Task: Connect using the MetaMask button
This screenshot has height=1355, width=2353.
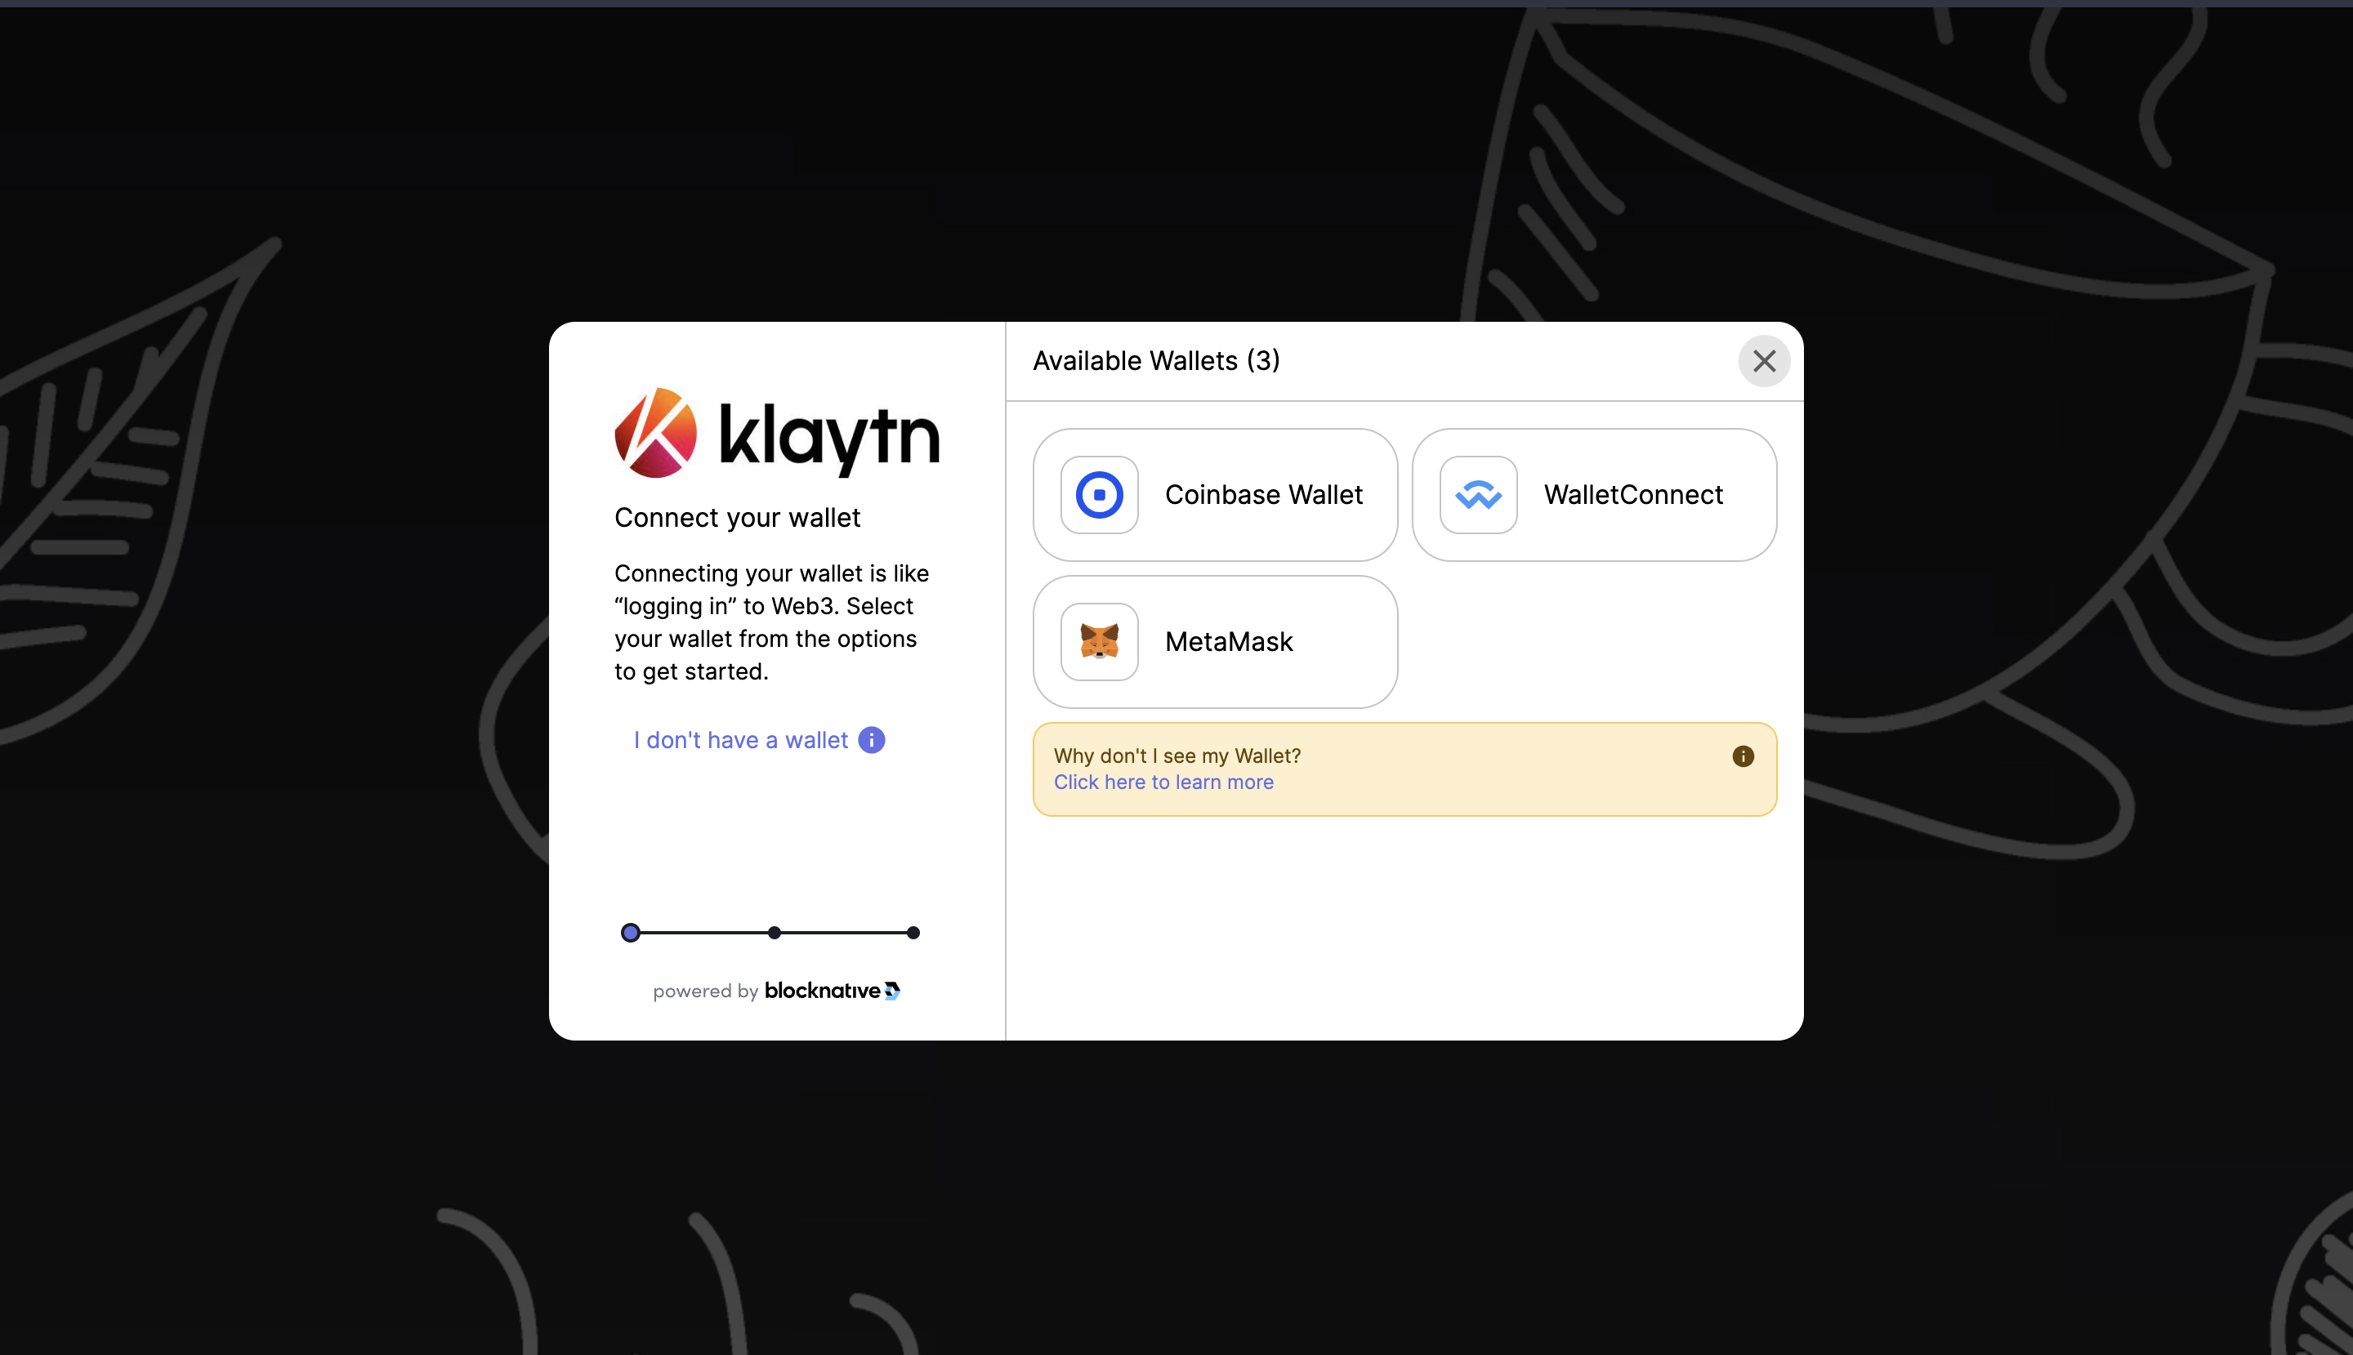Action: (1229, 641)
